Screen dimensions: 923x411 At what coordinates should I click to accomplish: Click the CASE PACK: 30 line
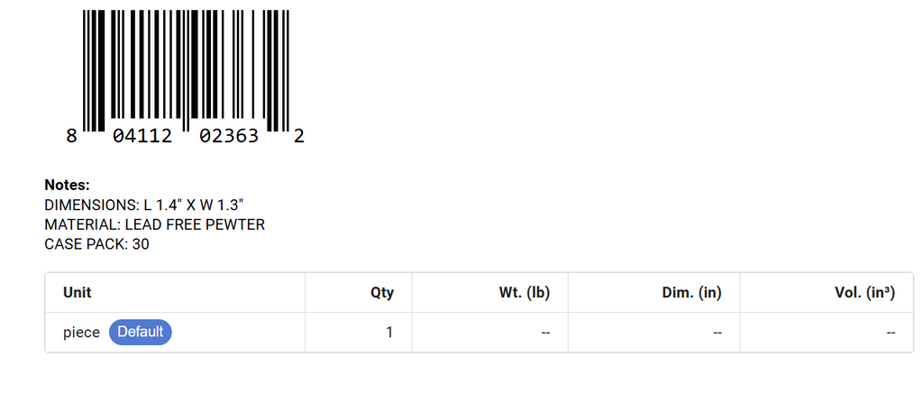[x=97, y=243]
